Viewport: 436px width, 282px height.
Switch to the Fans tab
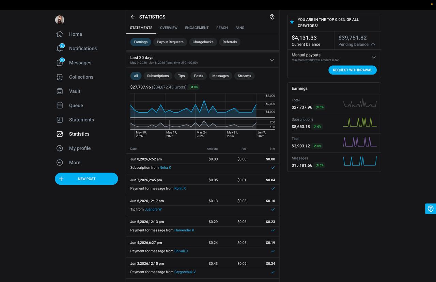(x=240, y=28)
